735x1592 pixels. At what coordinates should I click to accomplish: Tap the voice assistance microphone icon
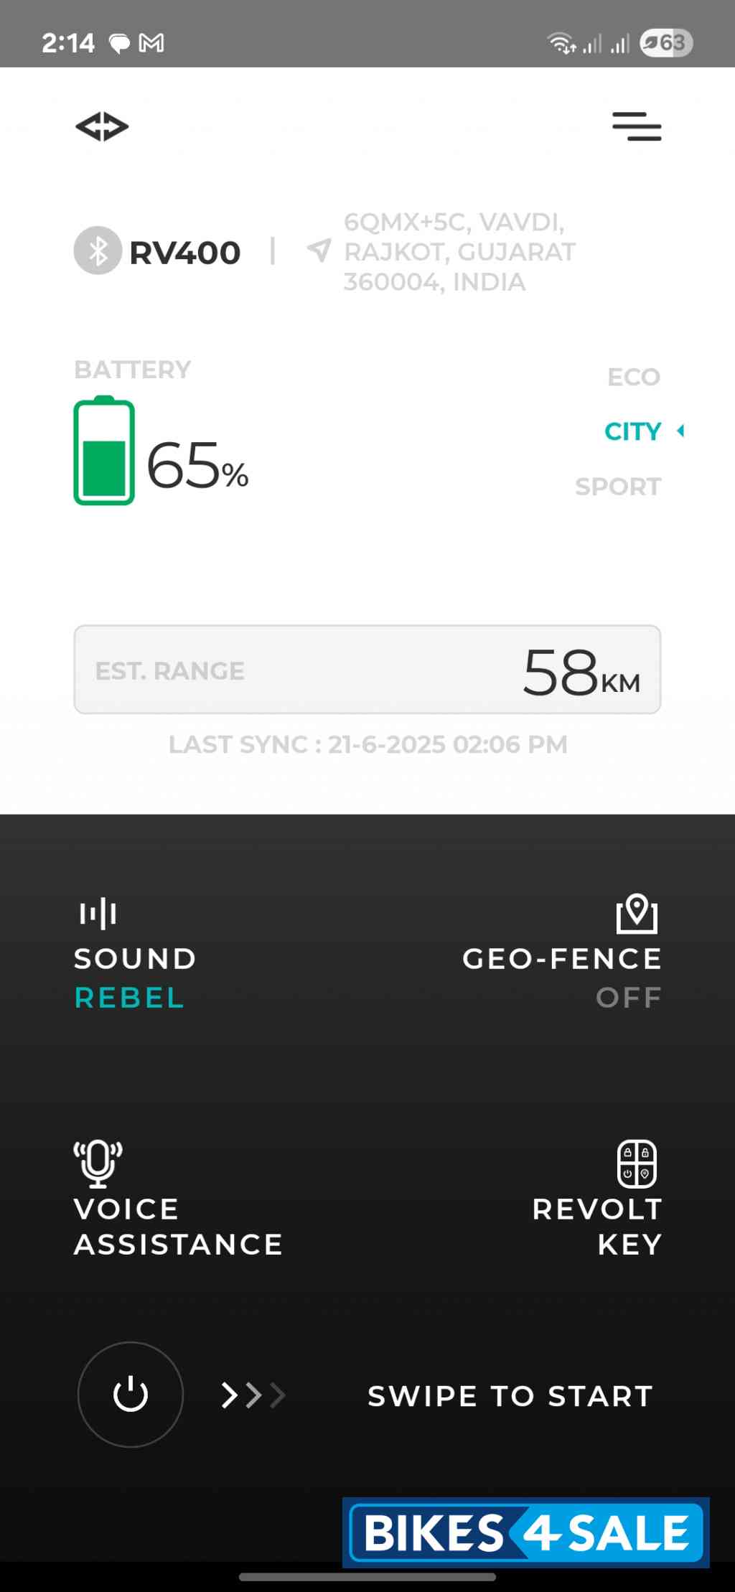point(98,1163)
